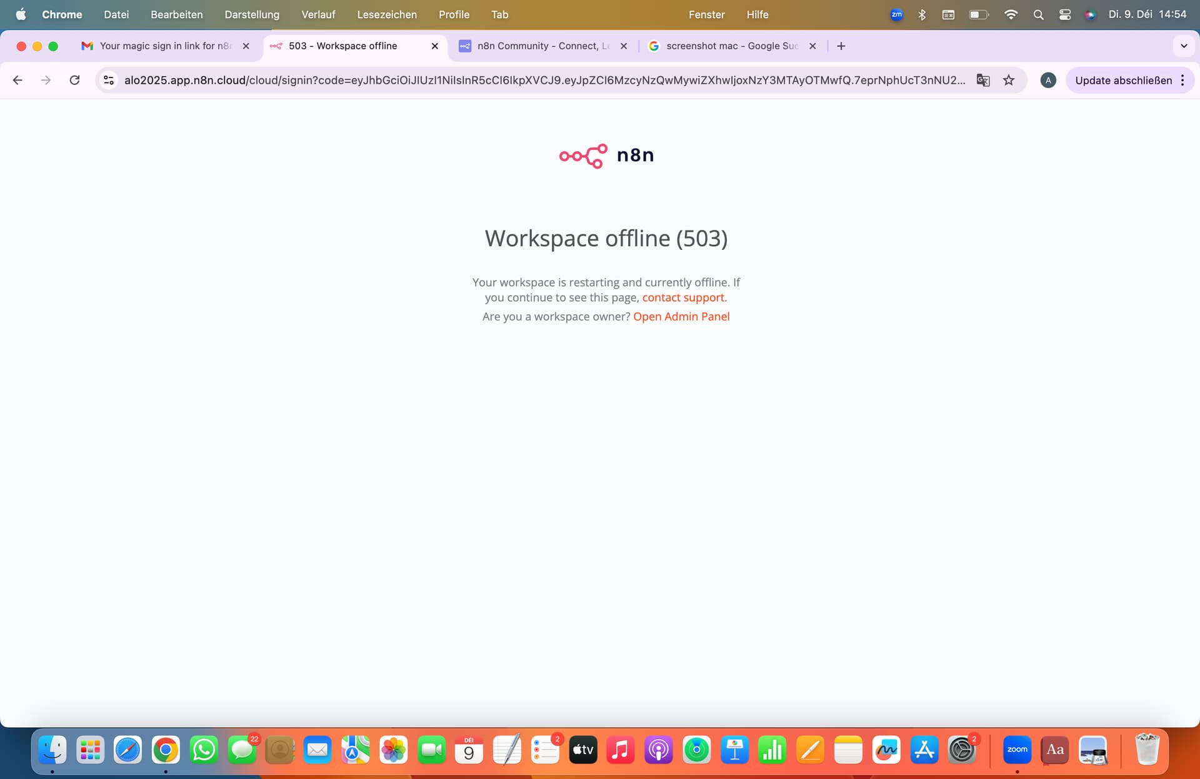Screen dimensions: 1200x779
Task: Open the Chrome profile avatar A
Action: pos(1047,80)
